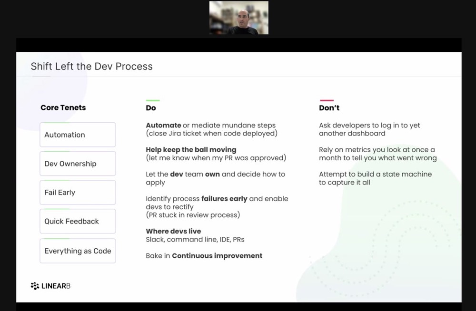
Task: Click 'Bake in Continuous improvement'
Action: pyautogui.click(x=204, y=256)
